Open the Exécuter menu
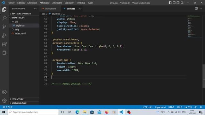Image resolution: width=205 pixels, height=115 pixels. point(69,3)
